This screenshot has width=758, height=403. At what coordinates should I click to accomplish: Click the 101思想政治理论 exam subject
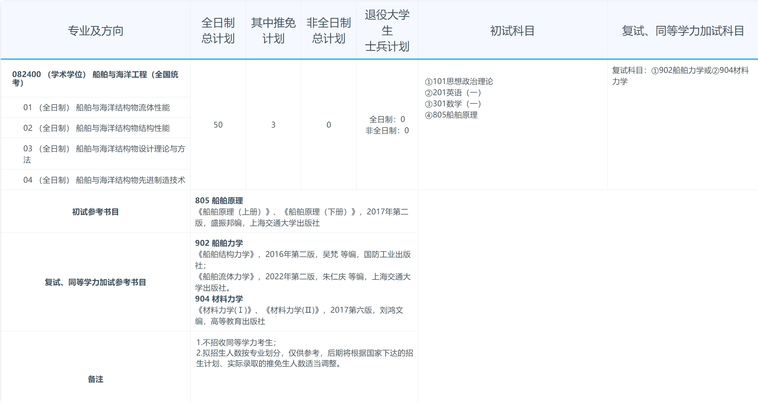(x=459, y=82)
